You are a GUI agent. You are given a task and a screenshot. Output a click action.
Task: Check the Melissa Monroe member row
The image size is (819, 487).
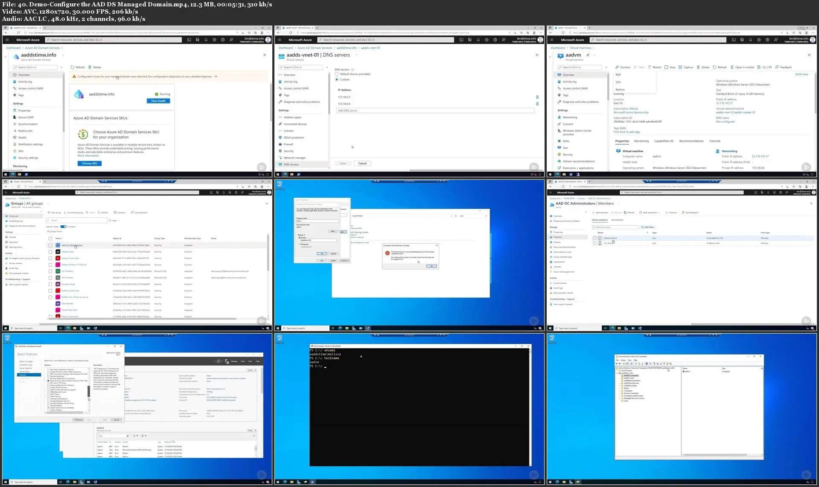[595, 238]
